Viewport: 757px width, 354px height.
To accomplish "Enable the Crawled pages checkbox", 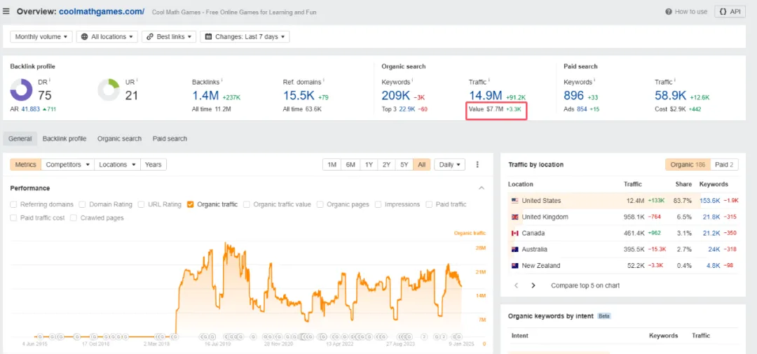I will coord(74,218).
